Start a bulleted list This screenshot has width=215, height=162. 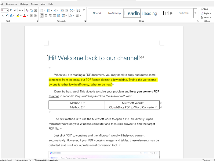click(x=42, y=10)
